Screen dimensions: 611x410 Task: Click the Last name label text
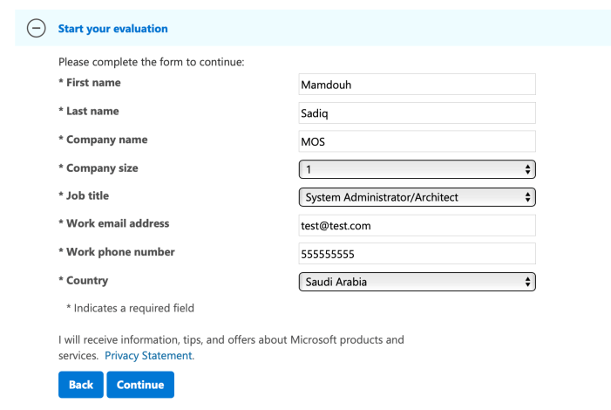point(92,111)
